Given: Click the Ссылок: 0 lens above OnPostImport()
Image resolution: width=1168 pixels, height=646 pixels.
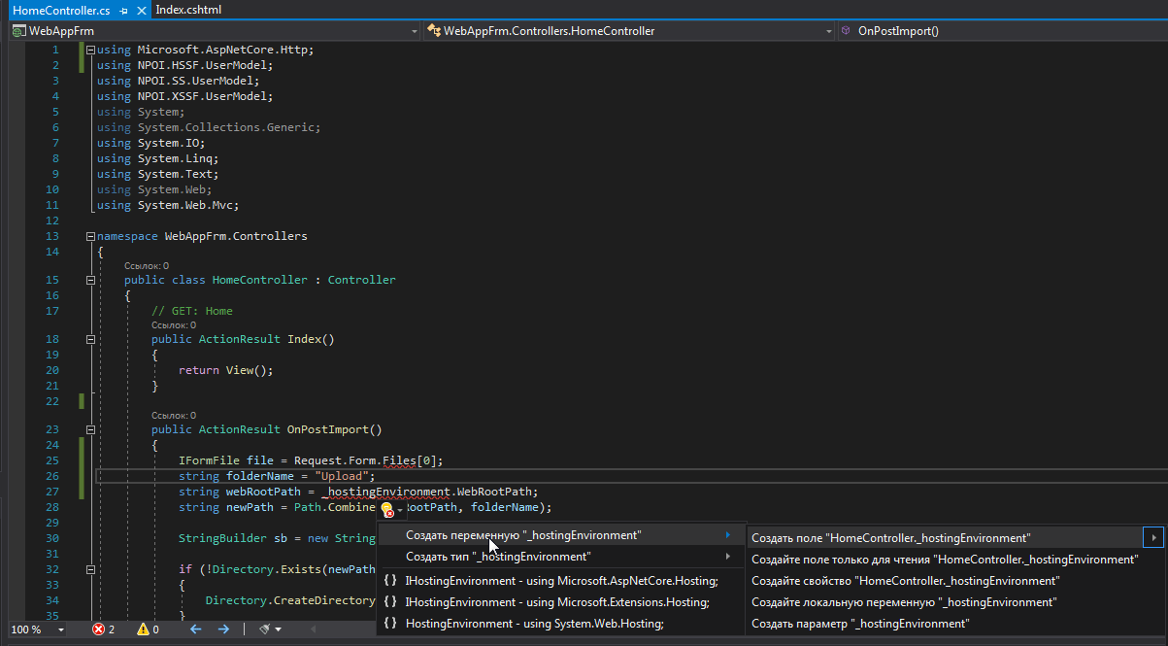Looking at the screenshot, I should tap(174, 415).
